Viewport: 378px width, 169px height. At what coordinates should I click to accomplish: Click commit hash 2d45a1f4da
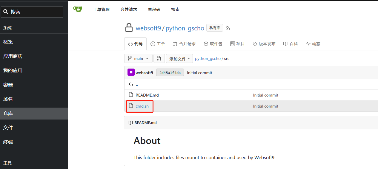click(170, 73)
